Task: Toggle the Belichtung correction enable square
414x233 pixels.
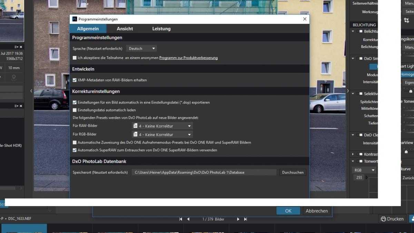Action: (361, 31)
